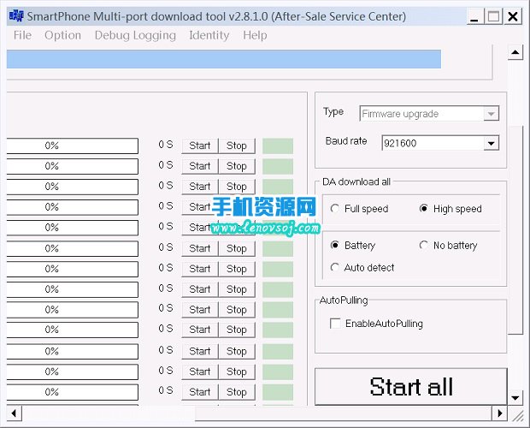Select the Full speed radio button
Image resolution: width=530 pixels, height=428 pixels.
point(336,209)
